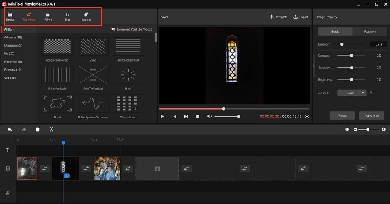The width and height of the screenshot is (390, 204).
Task: Click the player progress bar
Action: tap(234, 109)
